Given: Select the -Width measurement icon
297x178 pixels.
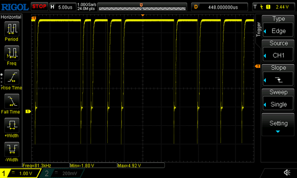Looking at the screenshot, I should tap(12, 149).
